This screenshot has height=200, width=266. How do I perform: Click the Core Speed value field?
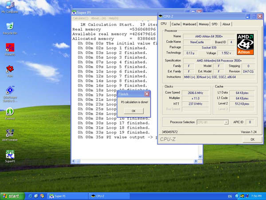pyautogui.click(x=196, y=93)
